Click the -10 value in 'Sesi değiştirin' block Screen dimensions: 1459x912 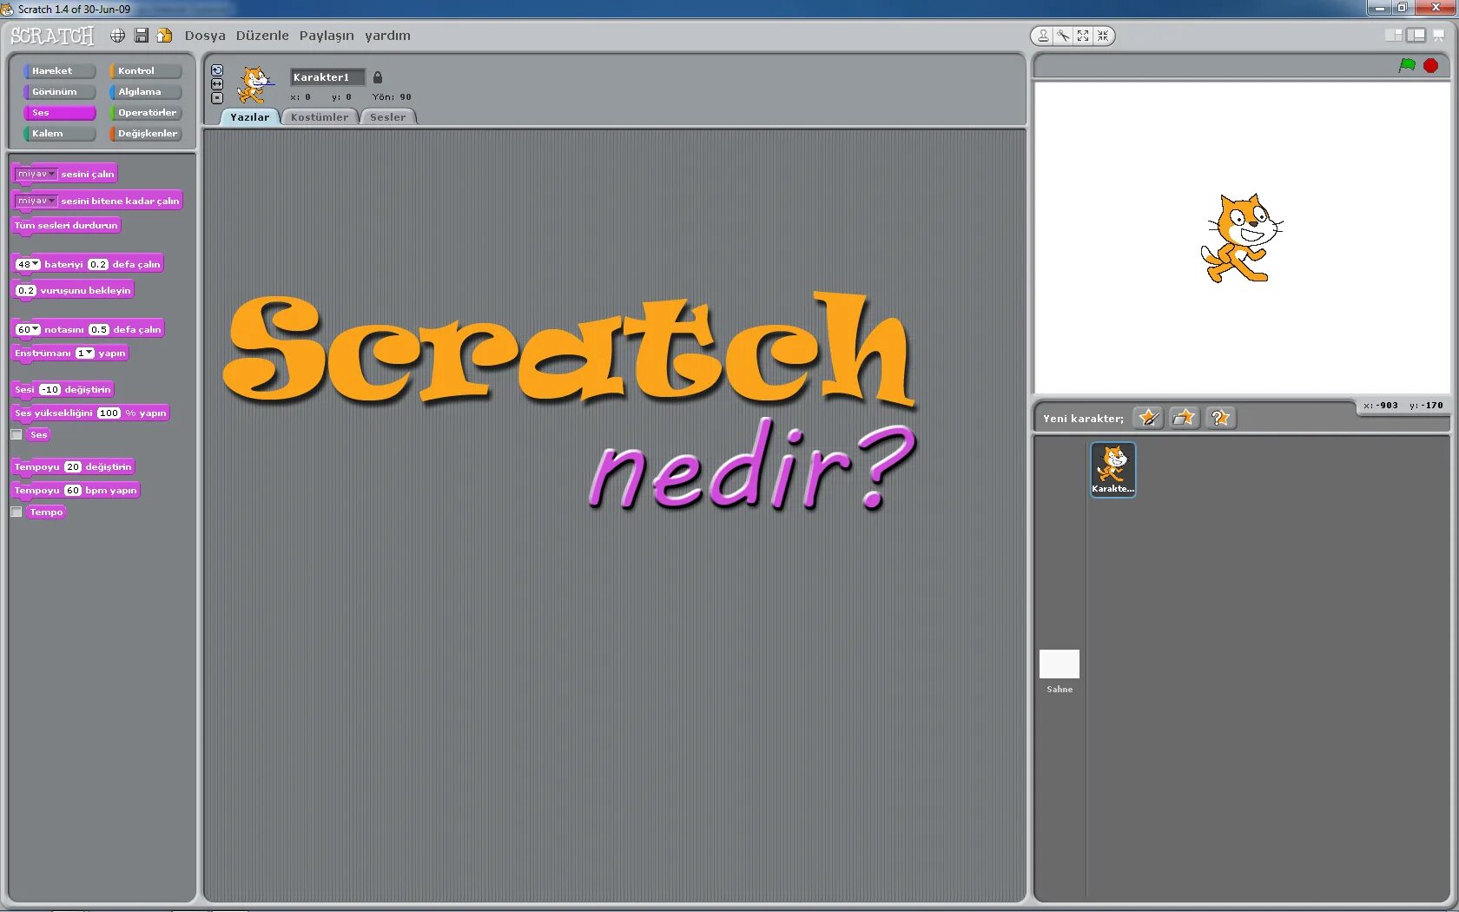[x=50, y=390]
